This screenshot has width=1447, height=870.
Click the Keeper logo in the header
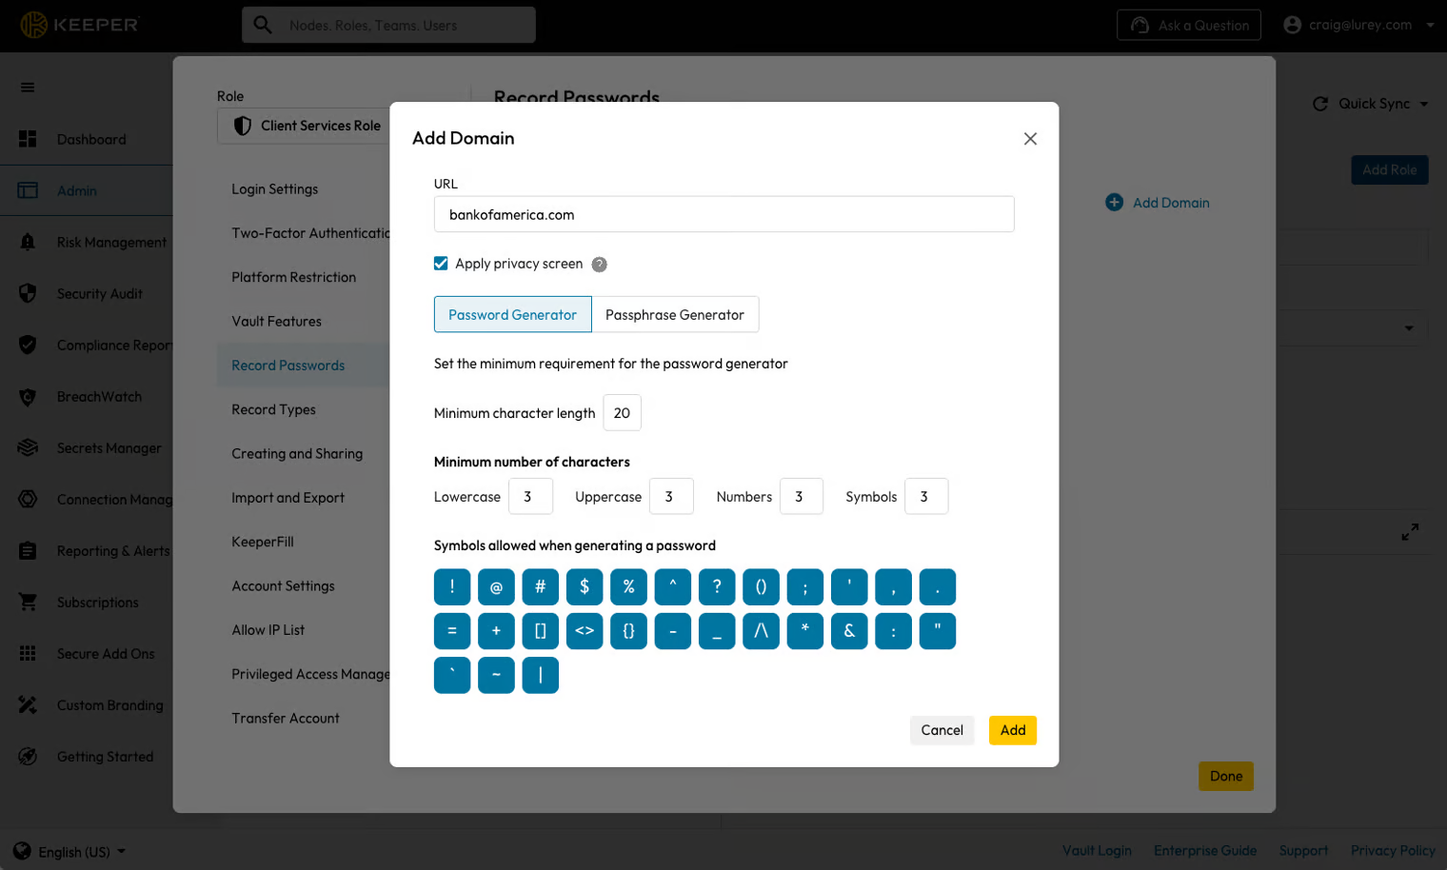click(x=80, y=25)
